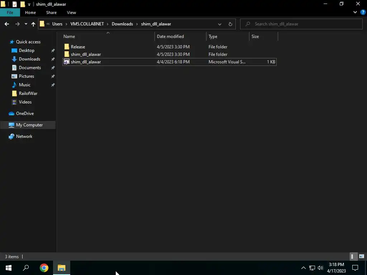Screen dimensions: 367x275
Task: Open the volume control tray icon
Action: [320, 268]
